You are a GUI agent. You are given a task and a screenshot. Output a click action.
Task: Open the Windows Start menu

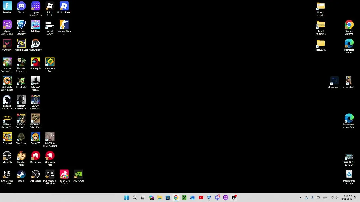126,198
